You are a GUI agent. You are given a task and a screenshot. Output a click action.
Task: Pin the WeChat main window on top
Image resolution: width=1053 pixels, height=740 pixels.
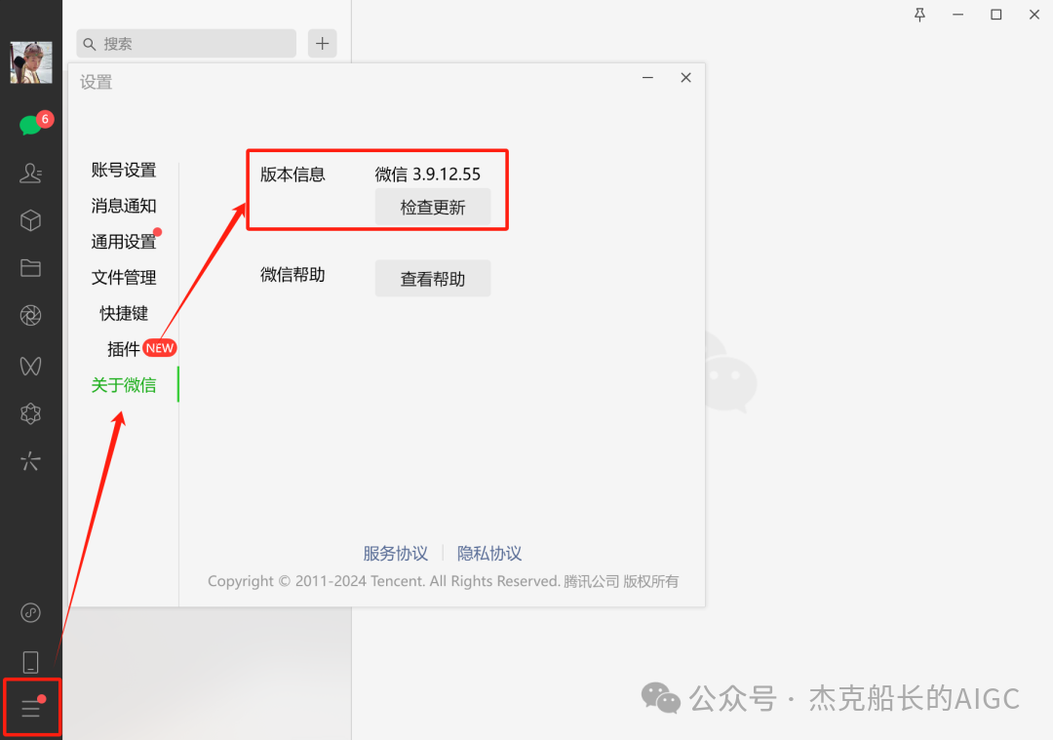(x=920, y=15)
